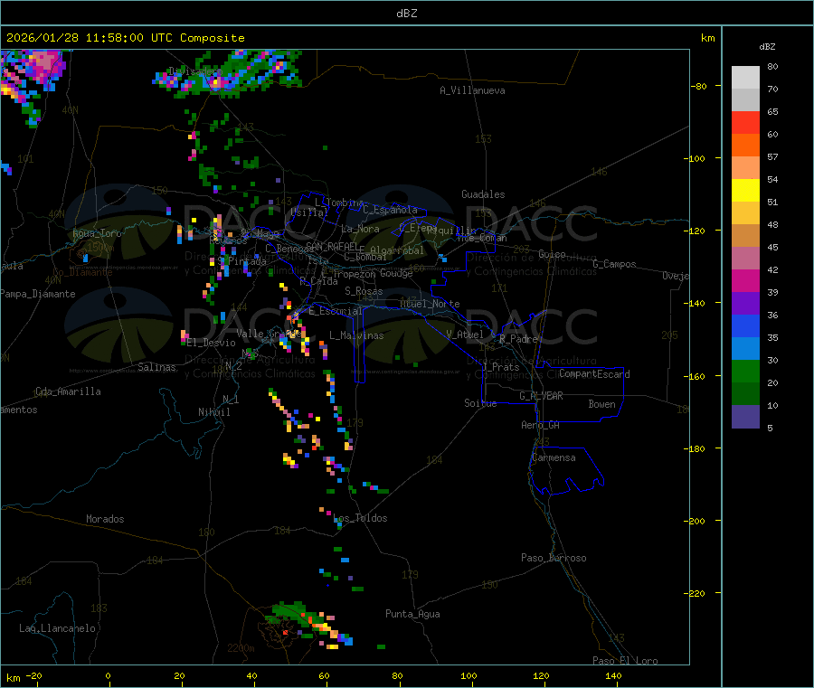
Task: Click the A_Villanueva map label
Action: pyautogui.click(x=472, y=90)
